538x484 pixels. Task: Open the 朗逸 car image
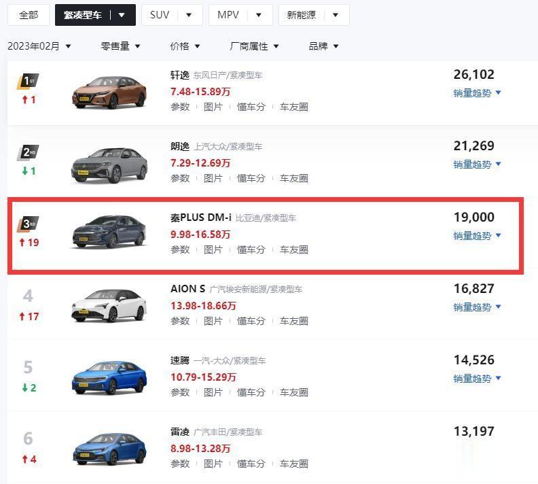[109, 164]
